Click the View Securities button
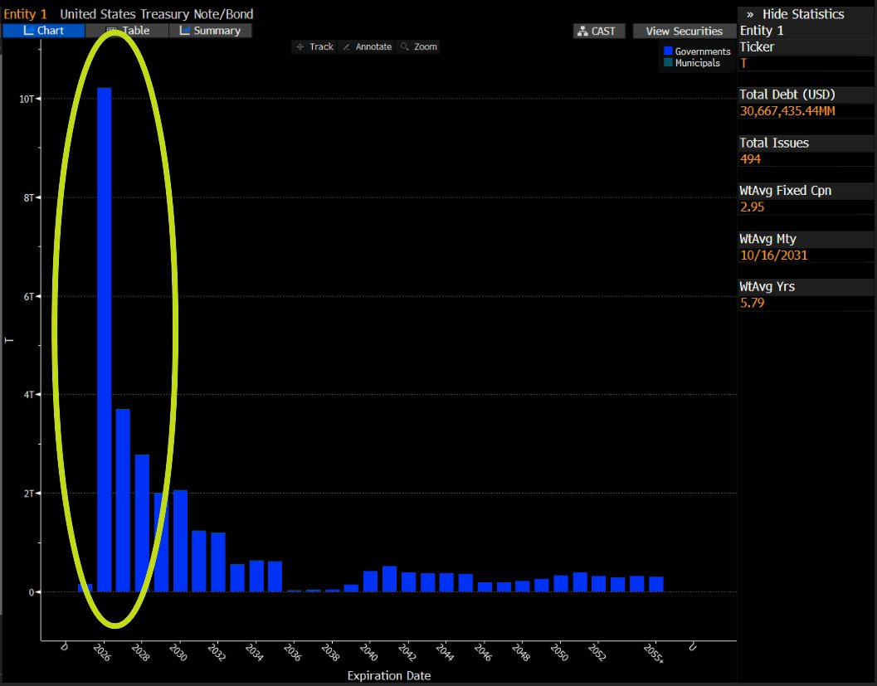The height and width of the screenshot is (686, 877). tap(684, 31)
